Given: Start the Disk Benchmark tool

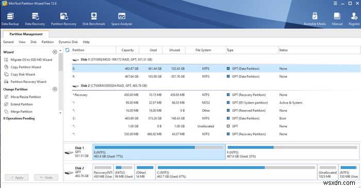Looking at the screenshot, I should point(94,19).
